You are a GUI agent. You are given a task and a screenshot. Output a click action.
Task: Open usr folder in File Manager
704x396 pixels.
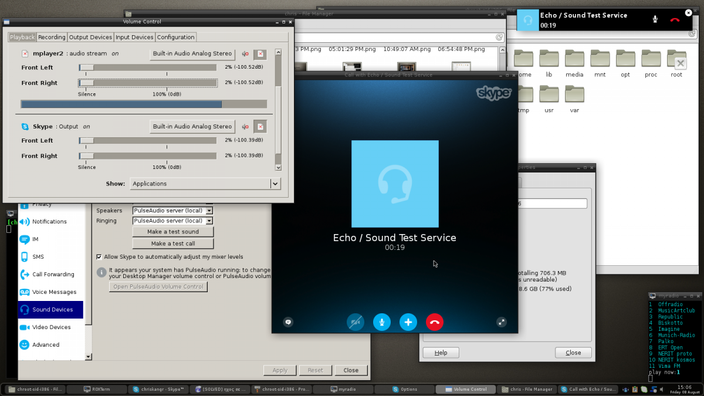pyautogui.click(x=549, y=99)
